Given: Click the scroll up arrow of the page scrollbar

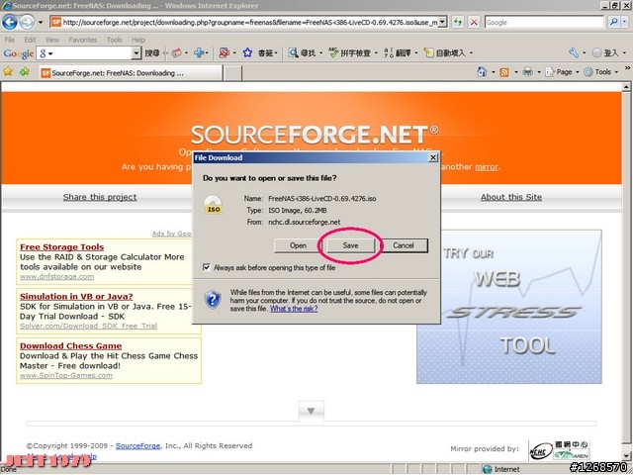Looking at the screenshot, I should (626, 86).
